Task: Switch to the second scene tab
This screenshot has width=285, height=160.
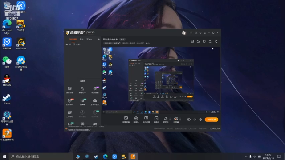Action: [x=81, y=40]
